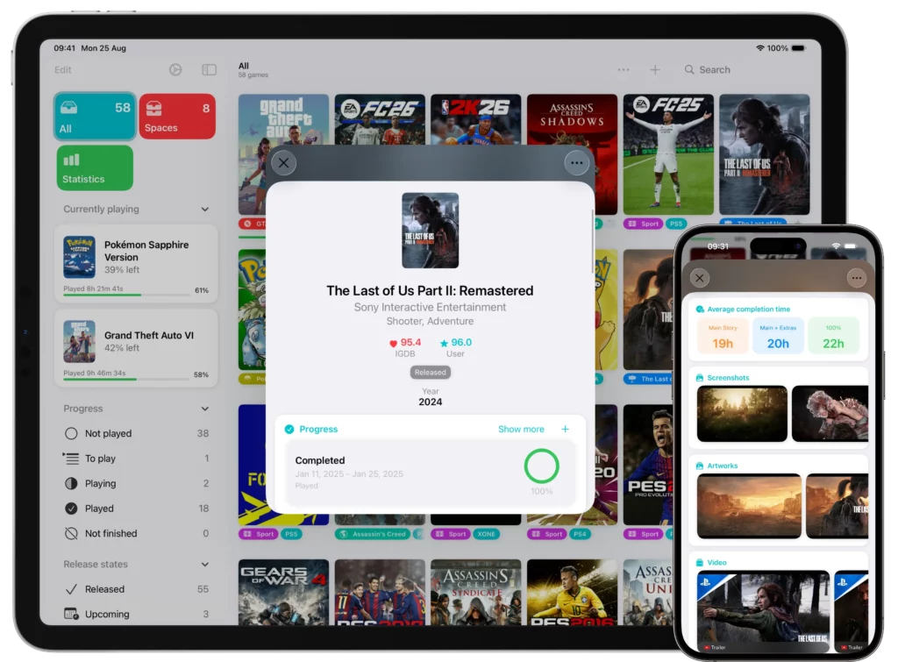Image resolution: width=898 pixels, height=662 pixels.
Task: Open the Statistics tile with chart icon
Action: [x=95, y=167]
